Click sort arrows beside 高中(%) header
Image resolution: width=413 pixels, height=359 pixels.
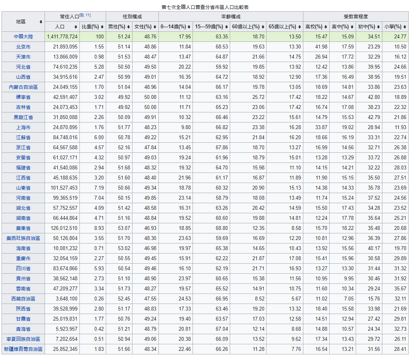352,27
